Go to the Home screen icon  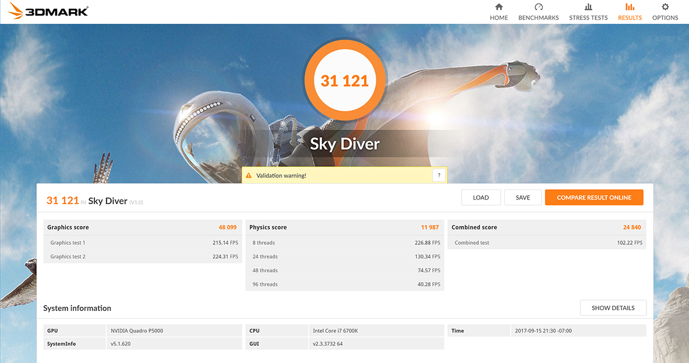(498, 7)
